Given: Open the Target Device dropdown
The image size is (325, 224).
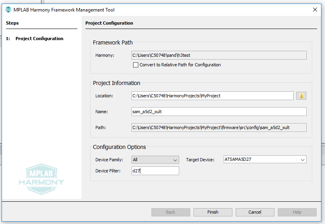Looking at the screenshot, I should (x=265, y=159).
